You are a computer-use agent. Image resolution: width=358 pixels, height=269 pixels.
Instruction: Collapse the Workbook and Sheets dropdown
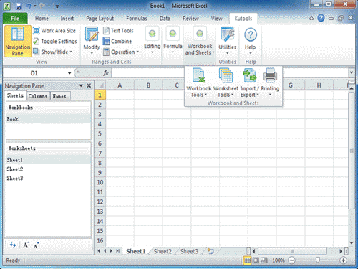click(200, 41)
